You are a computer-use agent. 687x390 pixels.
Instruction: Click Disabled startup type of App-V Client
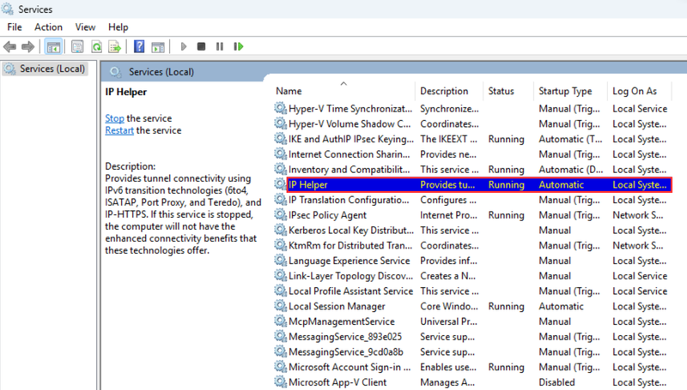click(x=556, y=382)
